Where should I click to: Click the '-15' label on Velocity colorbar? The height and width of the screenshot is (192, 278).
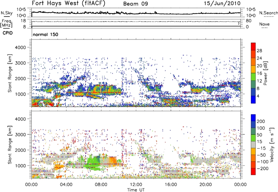click(261, 148)
